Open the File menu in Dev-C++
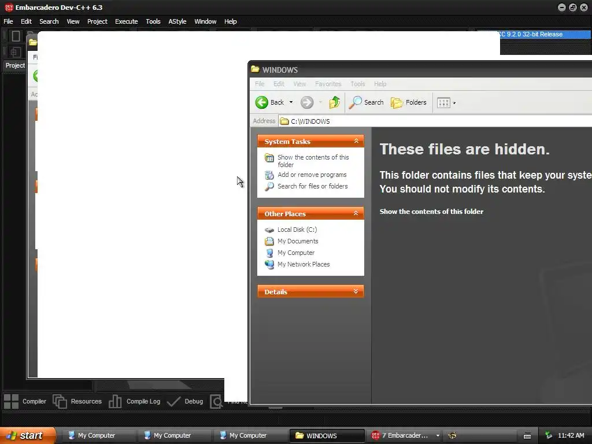This screenshot has width=592, height=444. pos(8,21)
